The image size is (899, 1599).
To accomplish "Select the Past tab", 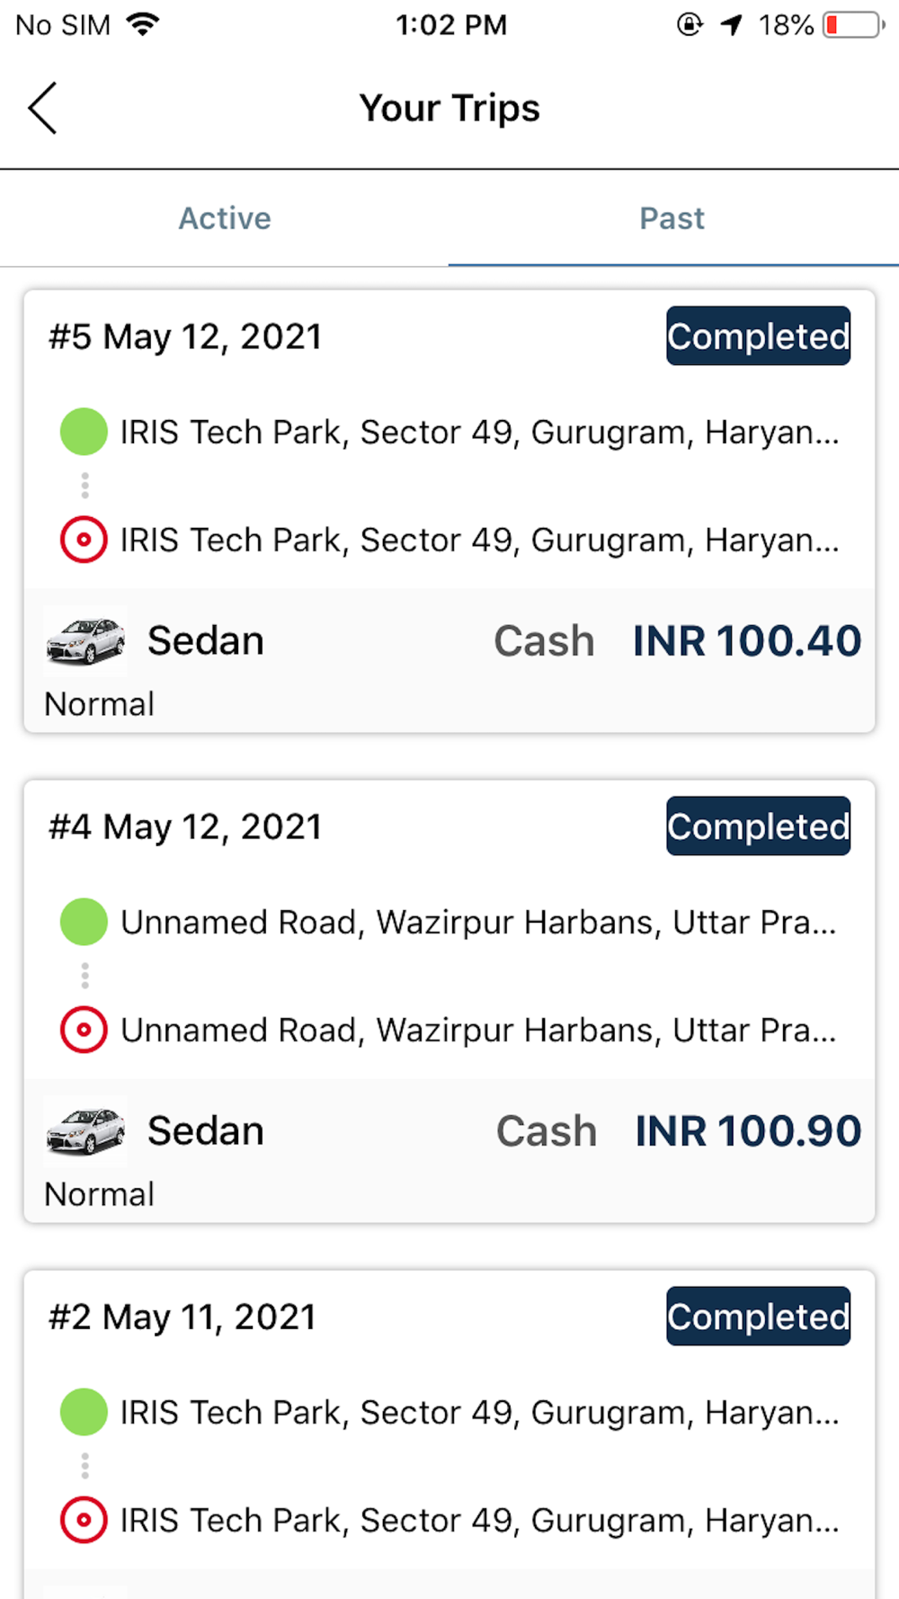I will (672, 219).
